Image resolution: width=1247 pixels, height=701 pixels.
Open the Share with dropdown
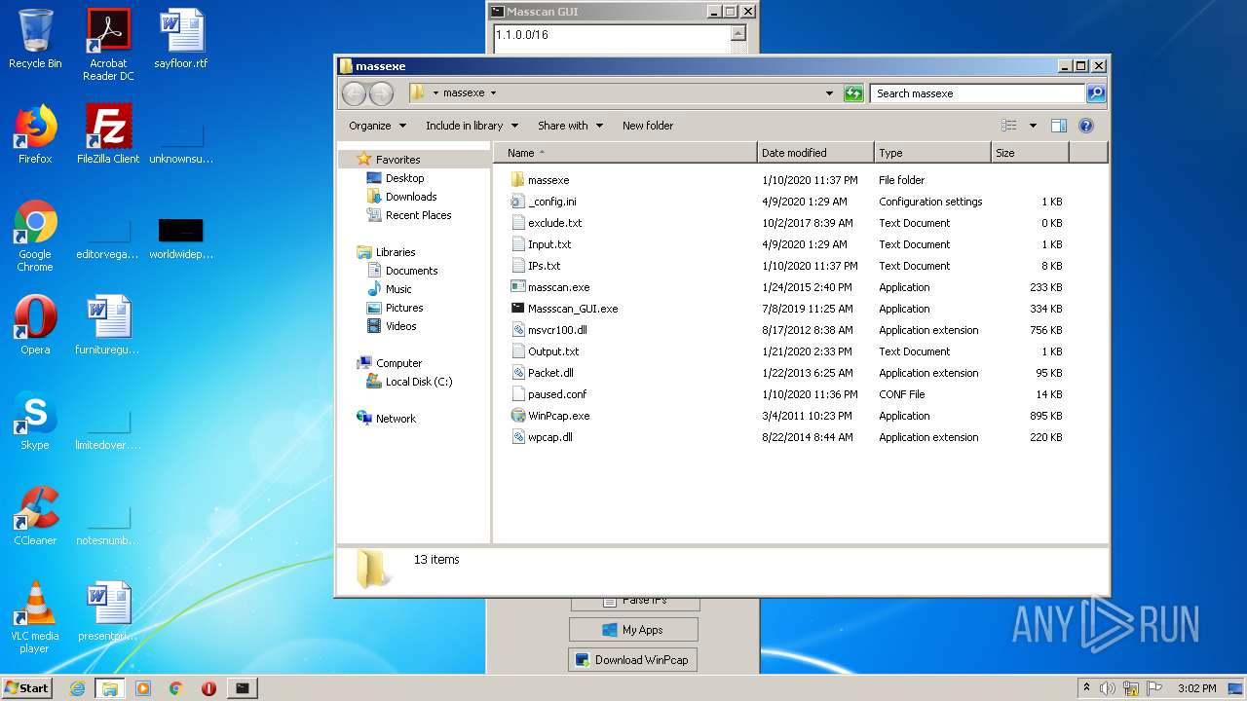click(x=570, y=126)
